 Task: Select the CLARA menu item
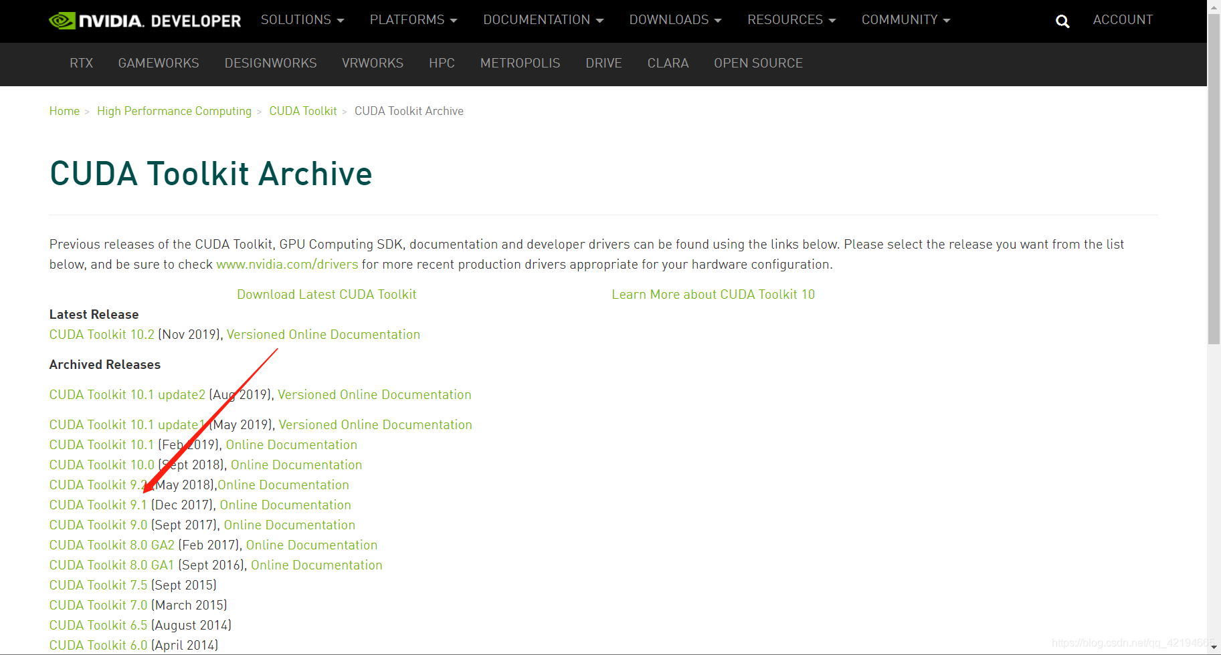click(x=668, y=63)
